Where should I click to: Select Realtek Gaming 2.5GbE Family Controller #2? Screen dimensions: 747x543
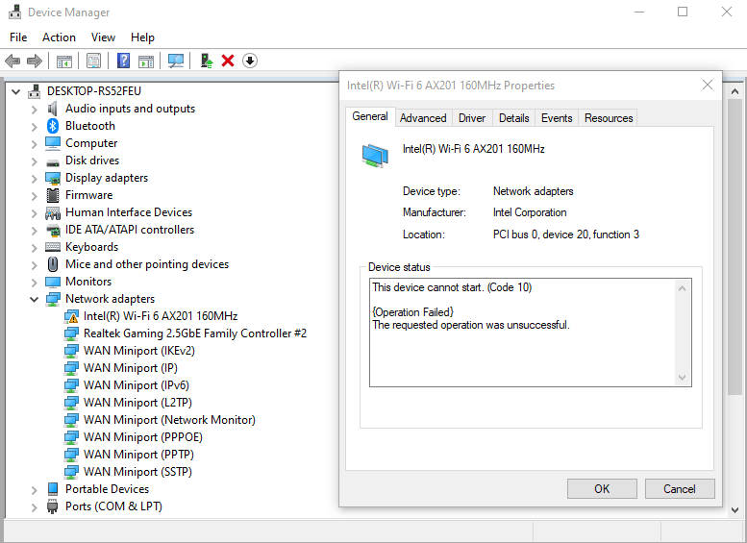(195, 333)
